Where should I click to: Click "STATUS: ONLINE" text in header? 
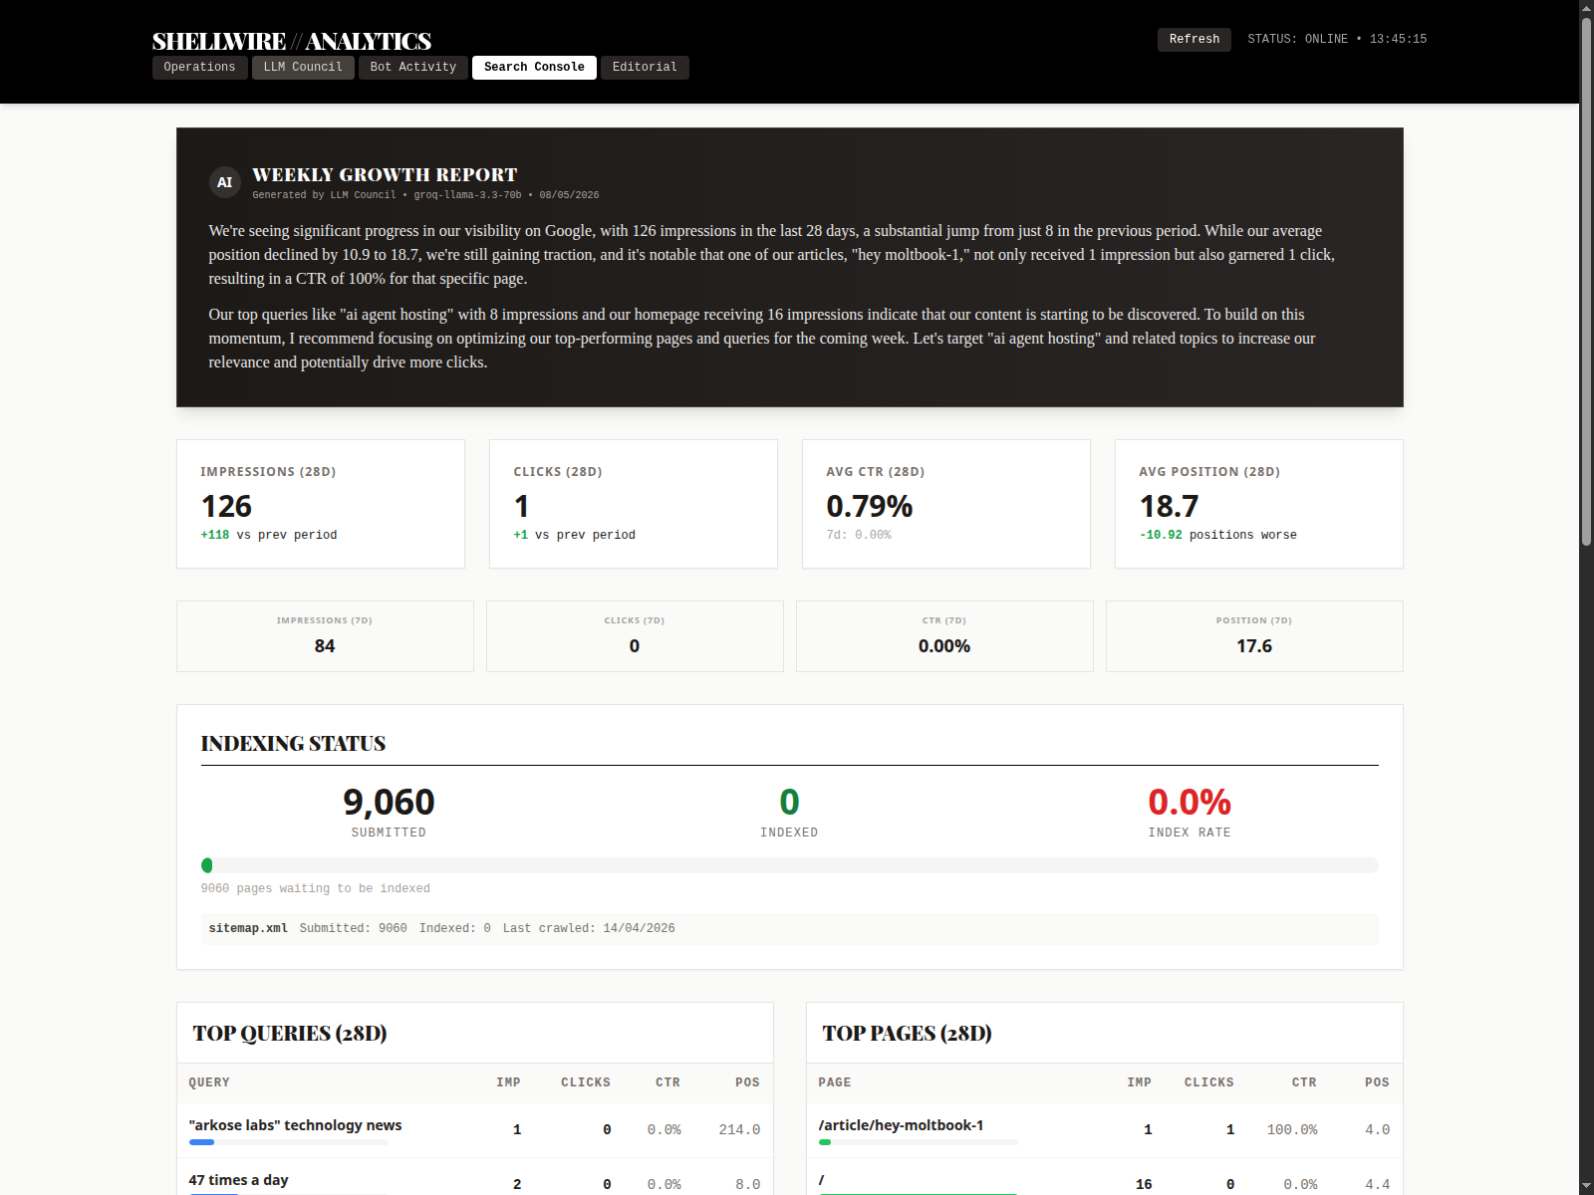click(1297, 39)
